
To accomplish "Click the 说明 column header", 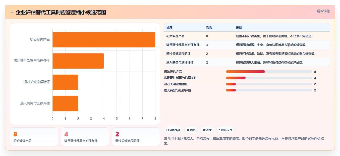I will coord(239,28).
